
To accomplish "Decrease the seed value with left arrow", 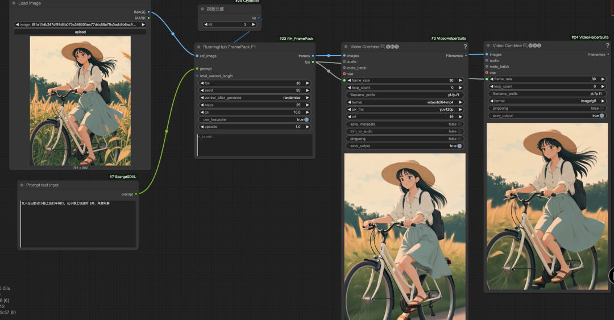I will (202, 90).
